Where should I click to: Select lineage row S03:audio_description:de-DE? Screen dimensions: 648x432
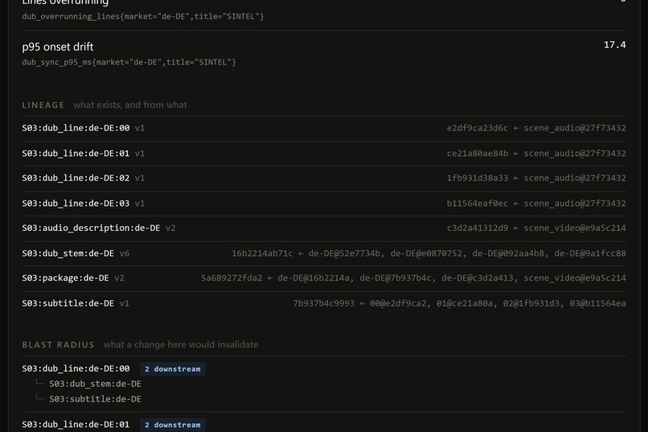click(324, 228)
